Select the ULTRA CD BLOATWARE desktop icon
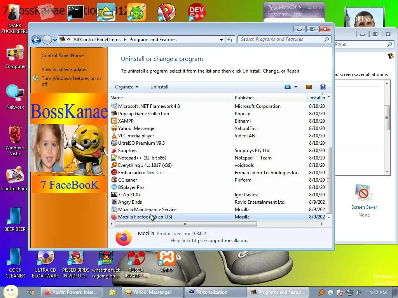This screenshot has width=398, height=298. pyautogui.click(x=45, y=265)
